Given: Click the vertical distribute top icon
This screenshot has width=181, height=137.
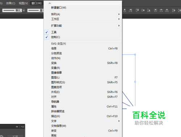Looking at the screenshot, I should coord(155,11).
